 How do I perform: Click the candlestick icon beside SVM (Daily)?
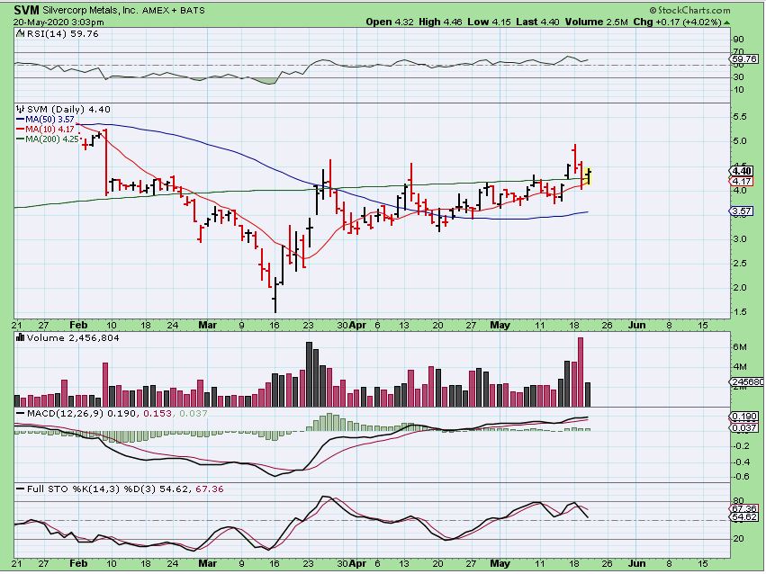tap(20, 110)
